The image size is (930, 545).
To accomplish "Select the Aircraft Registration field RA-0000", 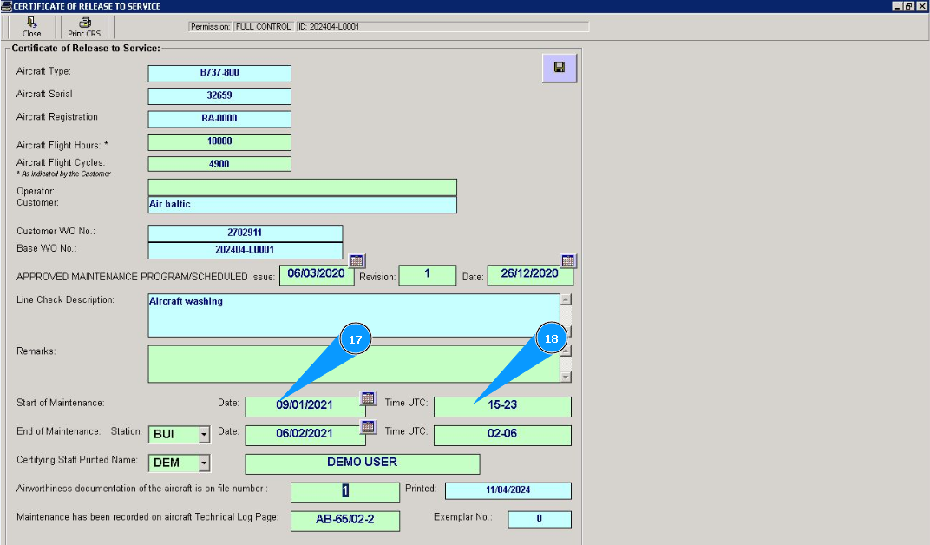I will (219, 119).
